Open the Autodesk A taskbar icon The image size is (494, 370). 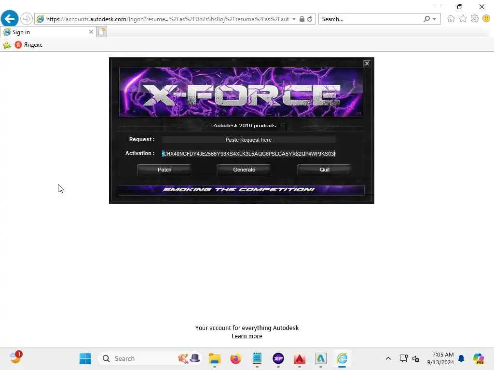(321, 358)
